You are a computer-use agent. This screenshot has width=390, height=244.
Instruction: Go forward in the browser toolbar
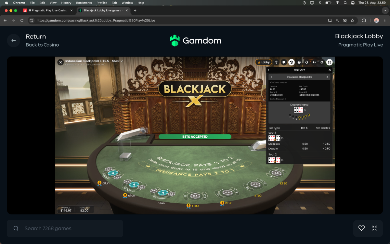pyautogui.click(x=13, y=20)
